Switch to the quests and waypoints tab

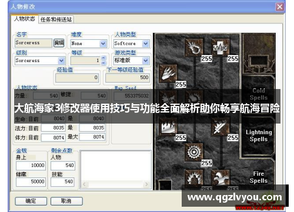click(x=56, y=19)
